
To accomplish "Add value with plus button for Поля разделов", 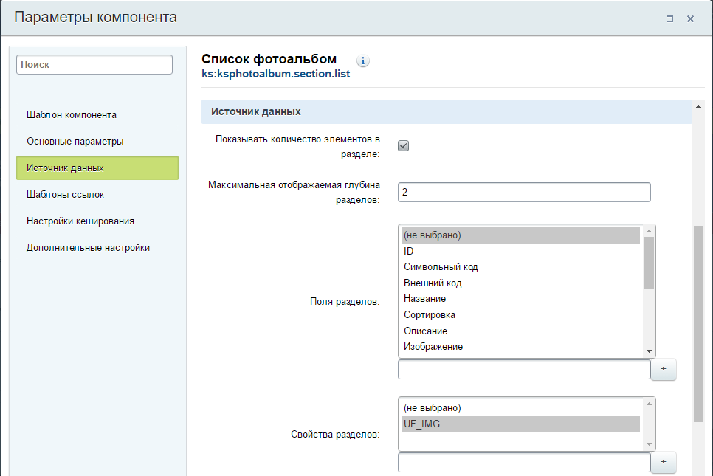I will coord(664,369).
